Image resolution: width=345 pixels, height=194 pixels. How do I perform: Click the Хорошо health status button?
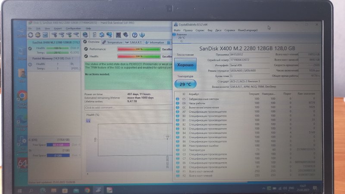point(186,65)
